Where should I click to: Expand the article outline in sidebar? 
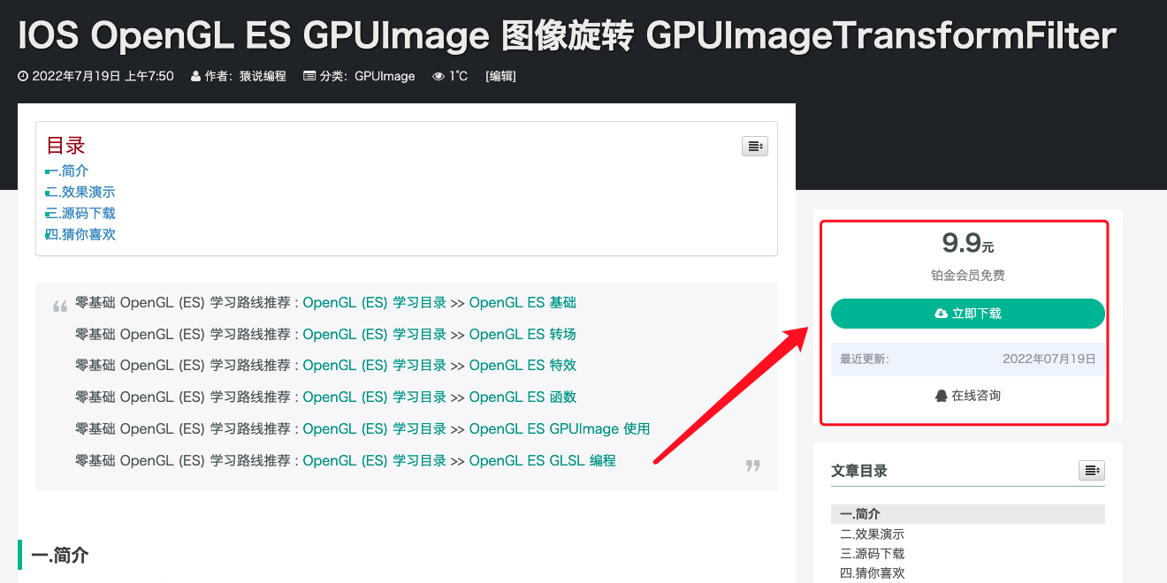click(x=1092, y=470)
